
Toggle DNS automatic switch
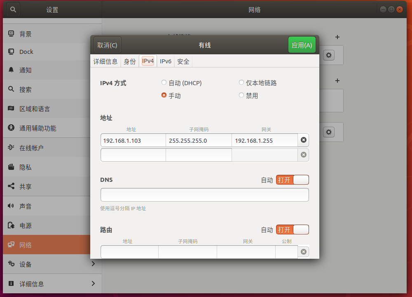coord(293,180)
